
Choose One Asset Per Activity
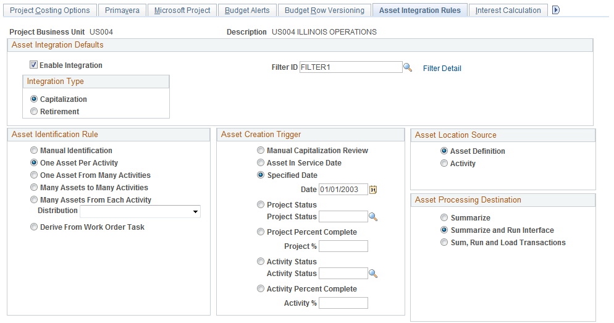click(x=34, y=162)
